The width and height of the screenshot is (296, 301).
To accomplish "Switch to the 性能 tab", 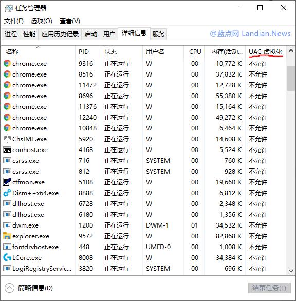I will [x=29, y=34].
